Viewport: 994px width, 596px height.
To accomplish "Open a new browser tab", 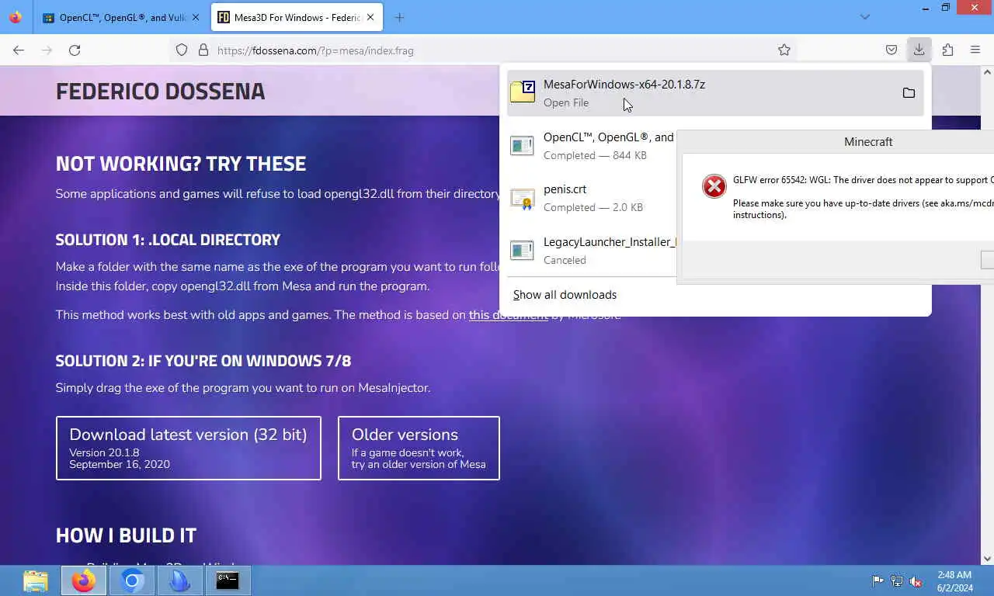I will click(399, 17).
